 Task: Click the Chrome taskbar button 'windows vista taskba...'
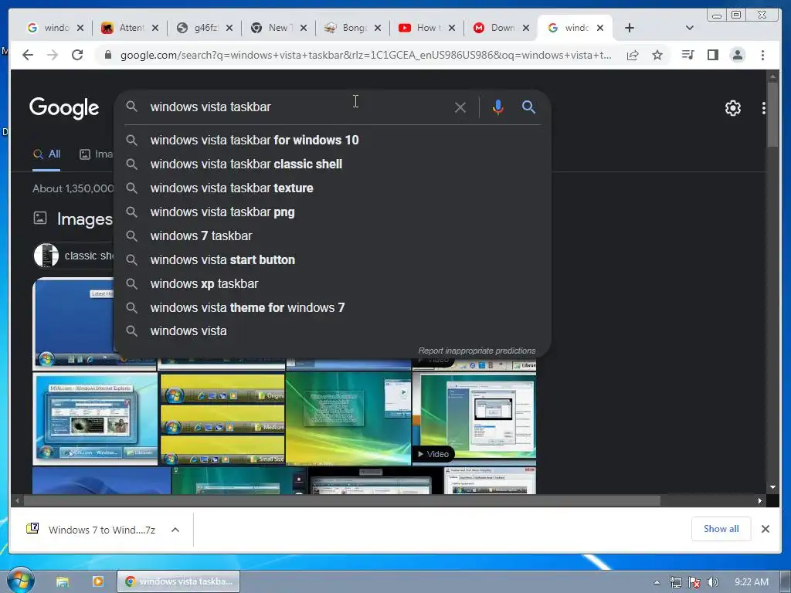click(178, 581)
